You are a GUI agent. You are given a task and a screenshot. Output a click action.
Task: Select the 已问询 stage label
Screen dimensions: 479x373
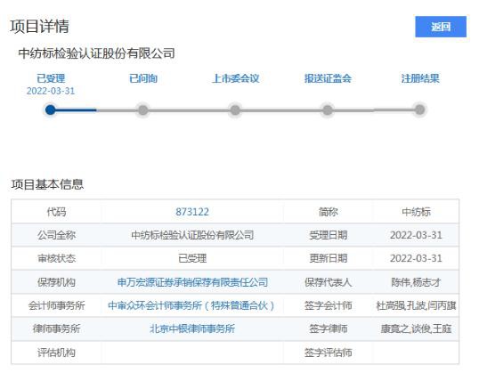[143, 78]
